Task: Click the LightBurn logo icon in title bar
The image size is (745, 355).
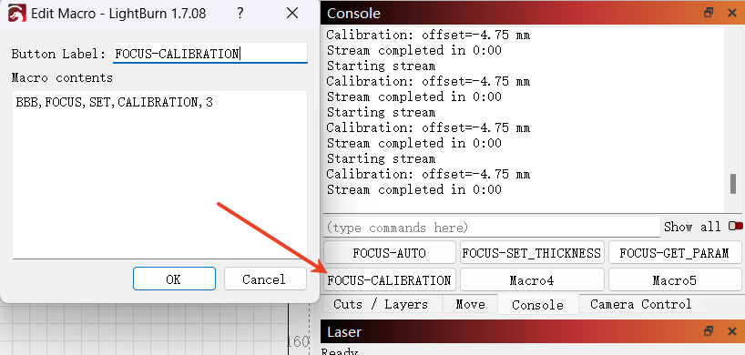Action: pyautogui.click(x=17, y=14)
